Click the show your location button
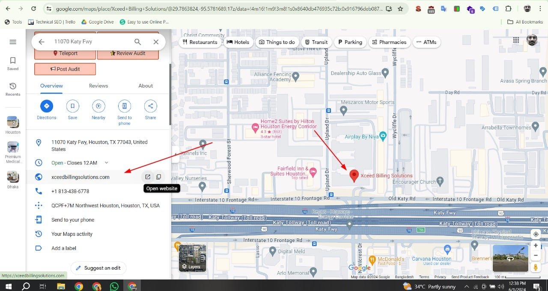 [536, 234]
